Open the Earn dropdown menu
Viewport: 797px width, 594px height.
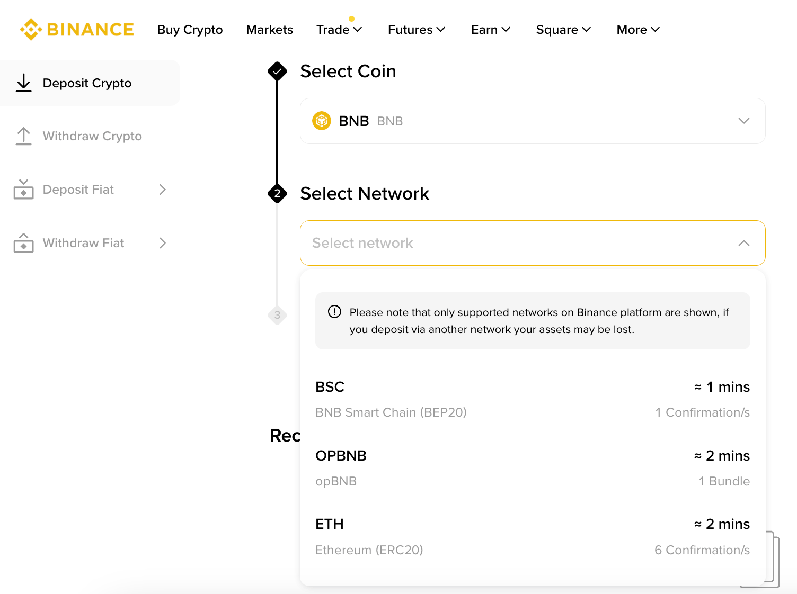491,30
